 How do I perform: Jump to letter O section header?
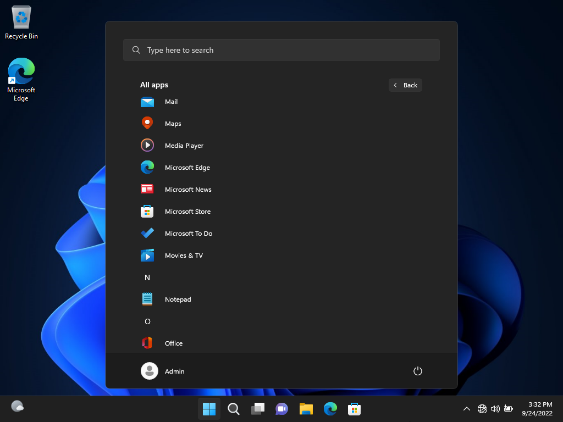(147, 321)
